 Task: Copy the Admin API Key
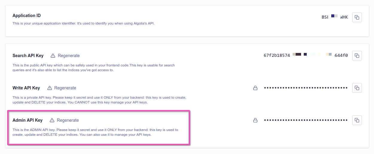click(357, 120)
